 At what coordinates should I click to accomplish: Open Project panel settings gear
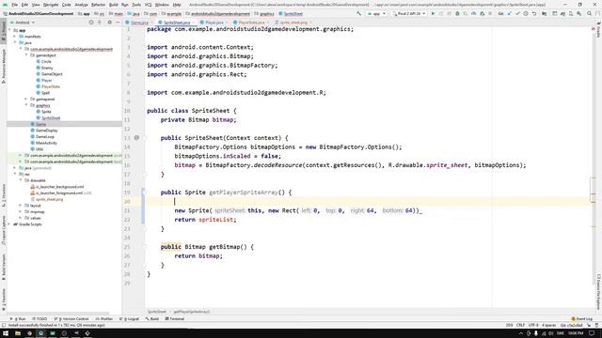point(109,23)
